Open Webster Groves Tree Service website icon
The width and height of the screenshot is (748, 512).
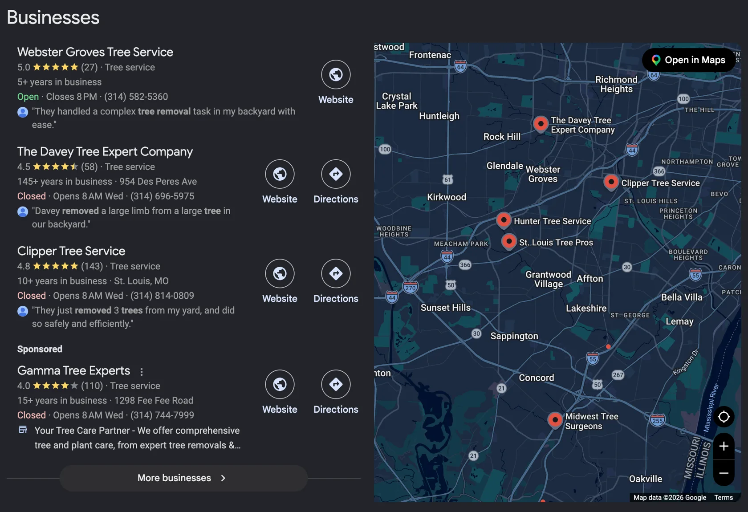336,74
